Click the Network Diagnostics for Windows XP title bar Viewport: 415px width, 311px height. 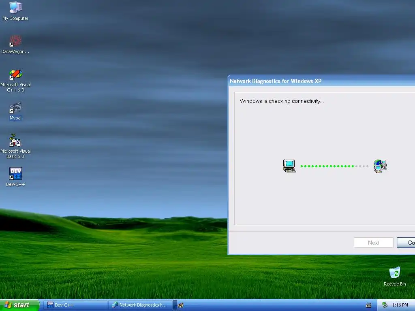321,81
